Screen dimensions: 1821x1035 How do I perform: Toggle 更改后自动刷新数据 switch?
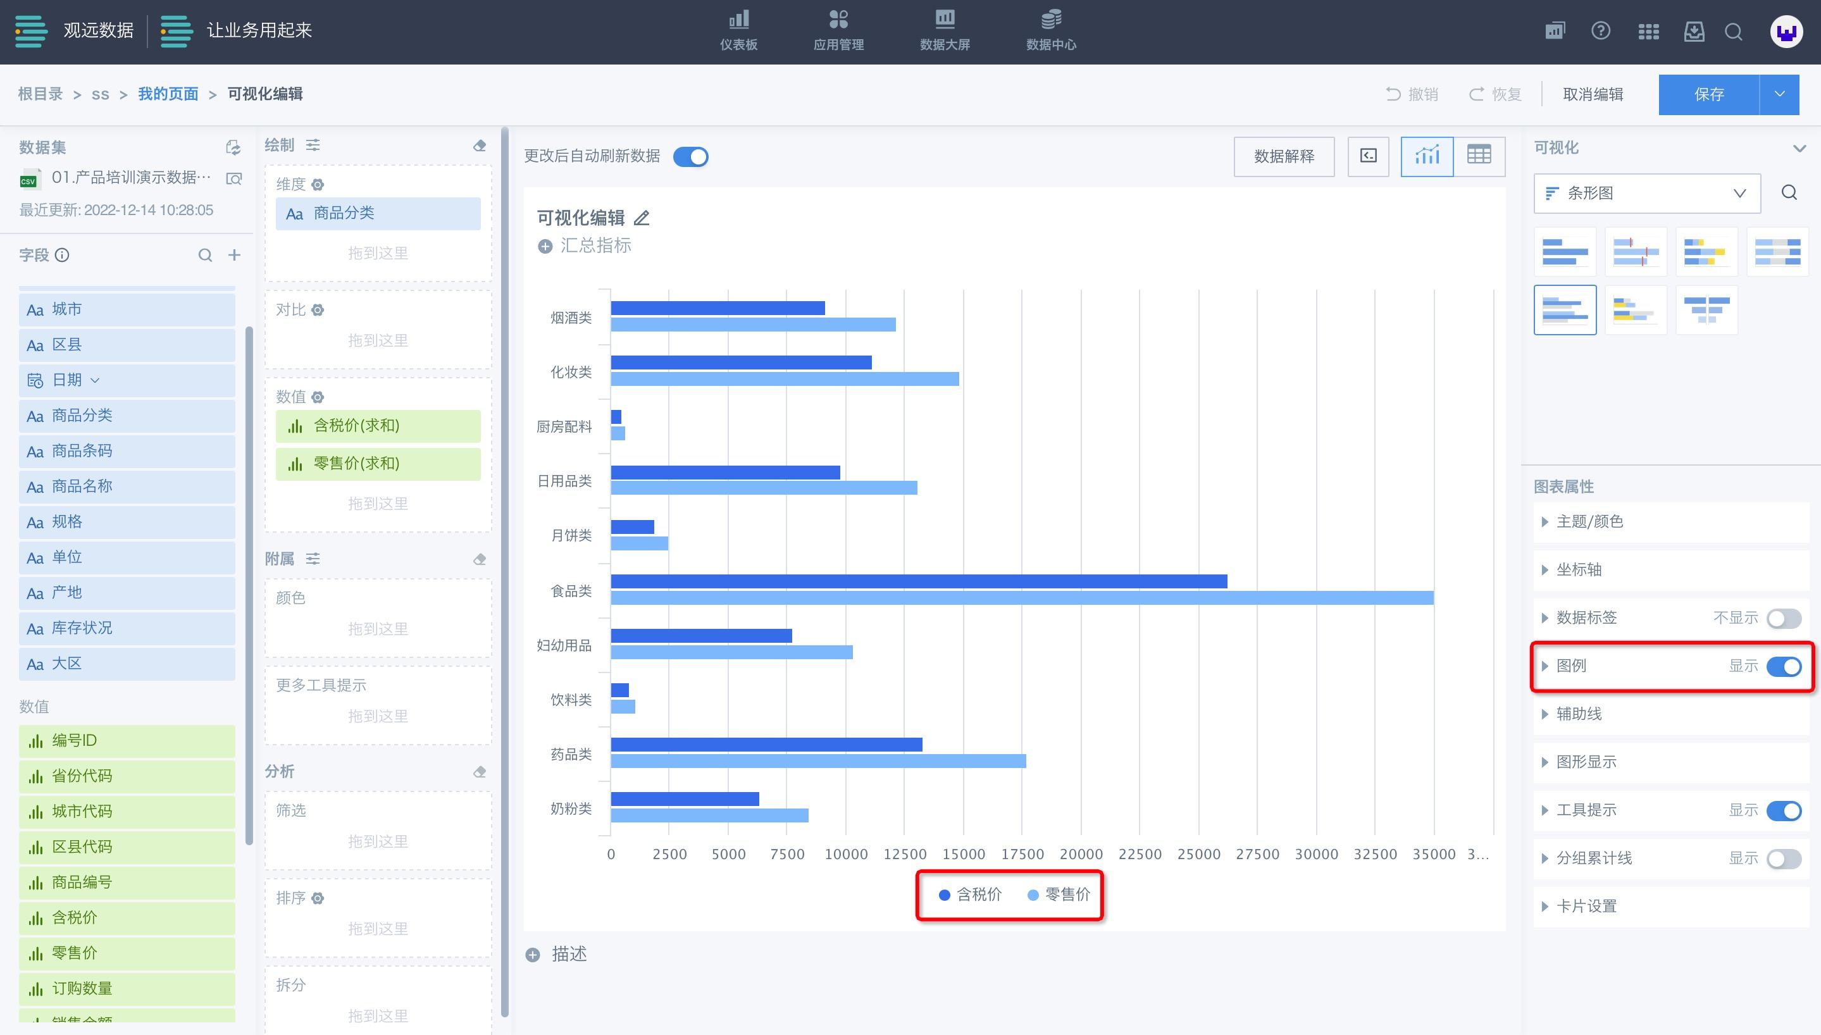691,156
